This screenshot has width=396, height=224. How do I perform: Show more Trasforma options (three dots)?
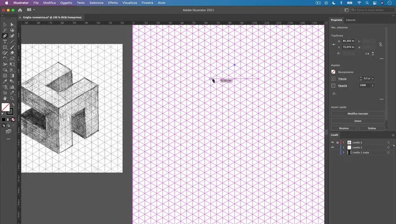382,59
